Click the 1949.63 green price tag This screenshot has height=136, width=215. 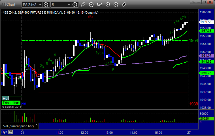click(x=206, y=61)
